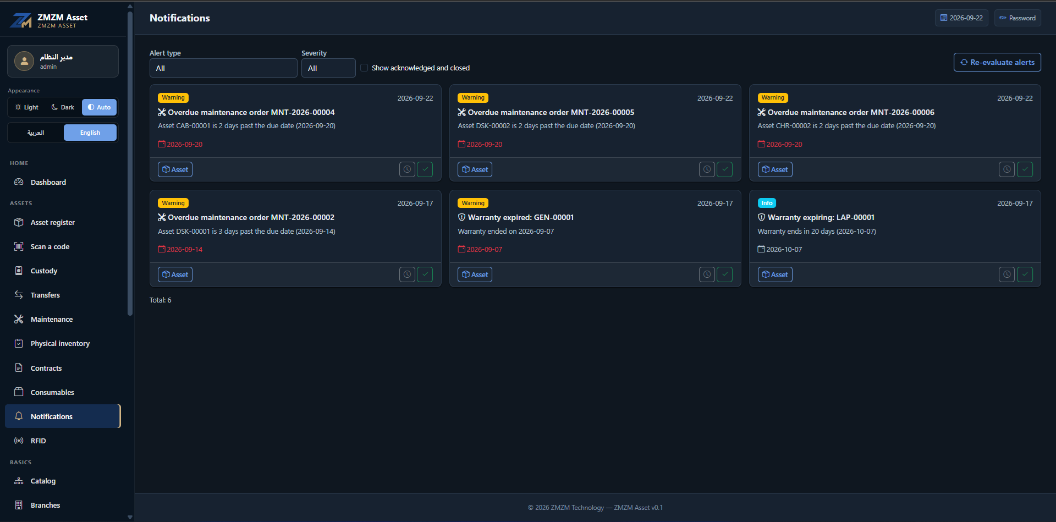Click the ZMZM Asset logo icon
Viewport: 1056px width, 522px height.
pos(21,20)
